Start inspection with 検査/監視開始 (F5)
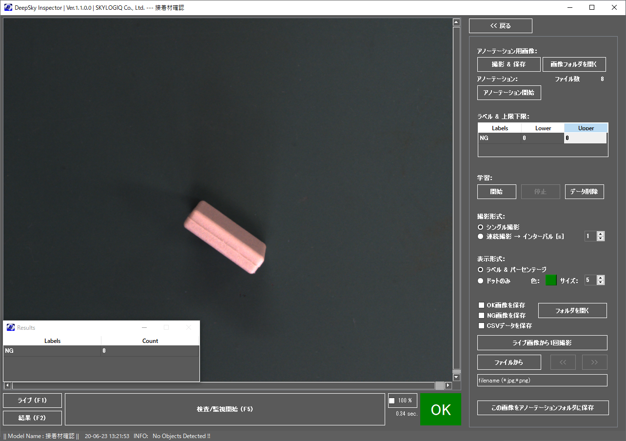626x441 pixels. (x=225, y=409)
